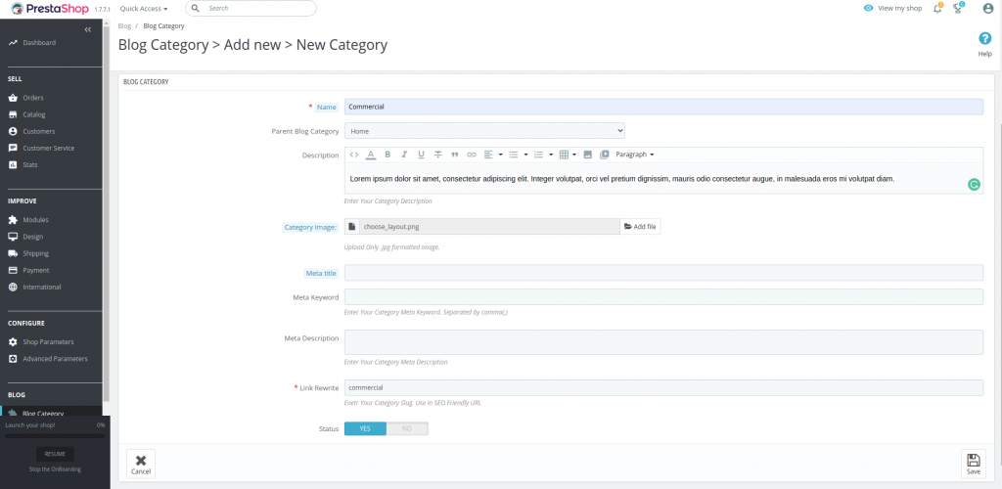
Task: Expand the alignment options arrow
Action: click(501, 155)
